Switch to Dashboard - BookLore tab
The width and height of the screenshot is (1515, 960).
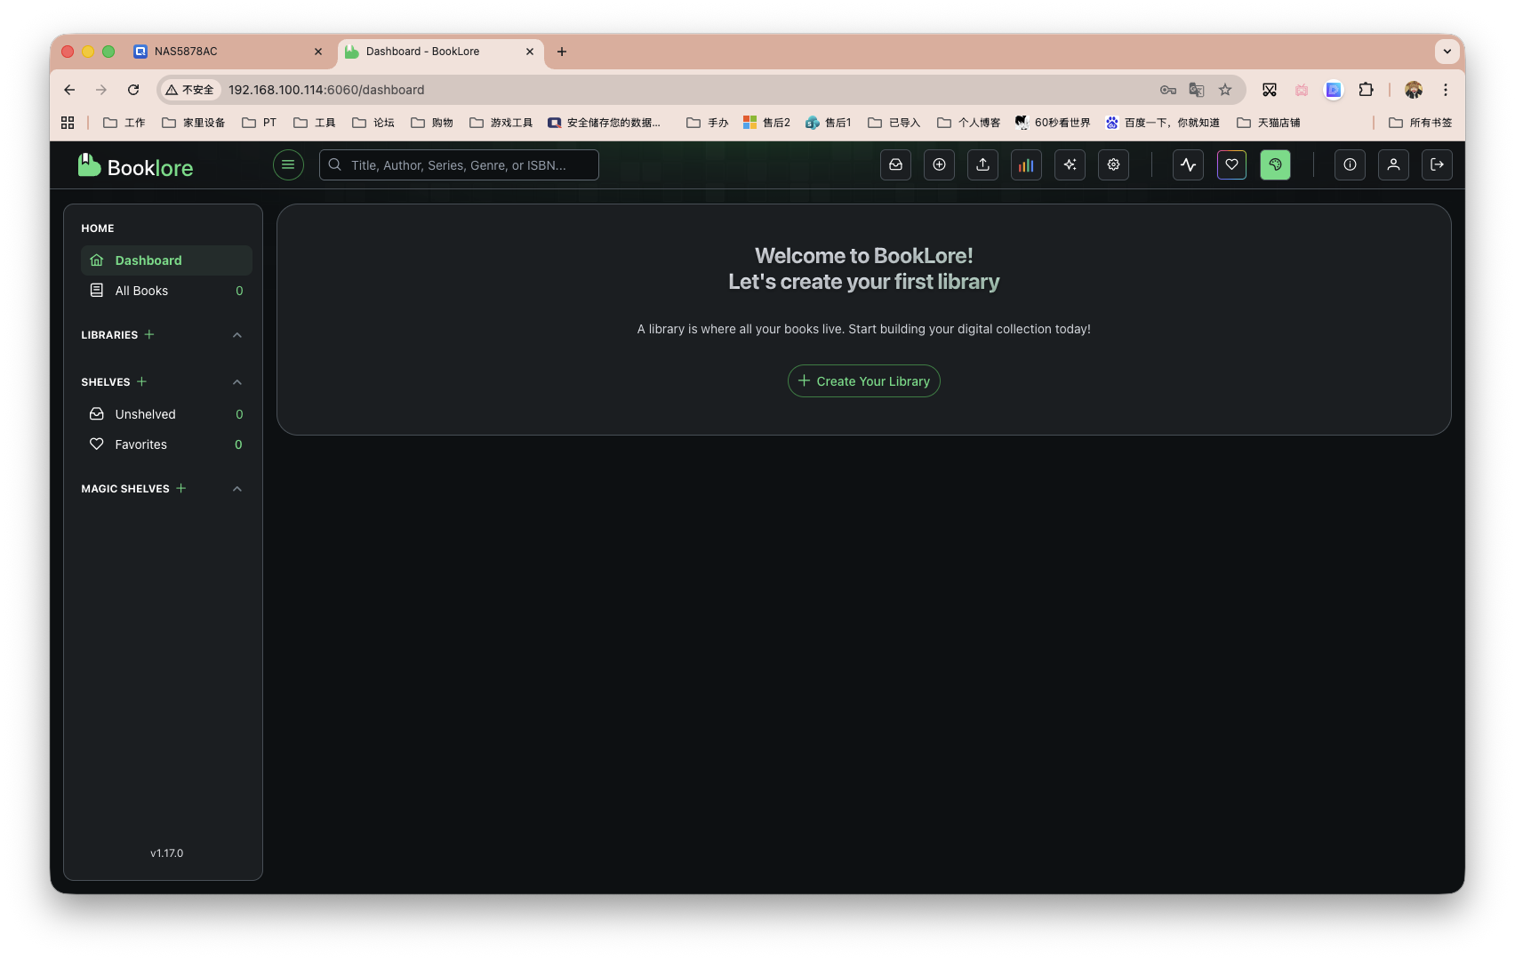440,52
